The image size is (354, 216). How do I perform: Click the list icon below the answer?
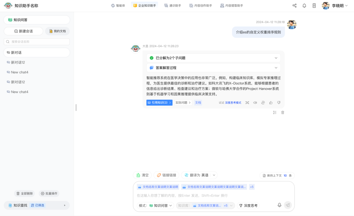click(275, 113)
